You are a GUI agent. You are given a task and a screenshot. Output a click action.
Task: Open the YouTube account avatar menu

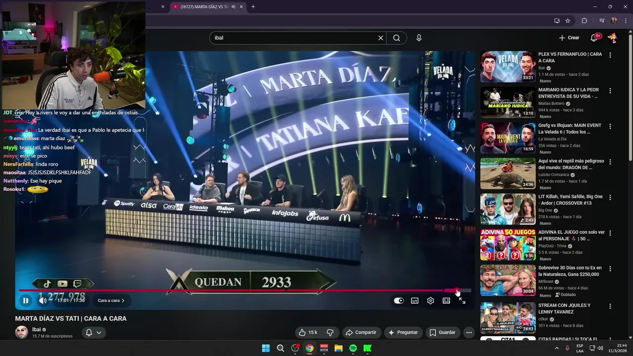[x=612, y=38]
